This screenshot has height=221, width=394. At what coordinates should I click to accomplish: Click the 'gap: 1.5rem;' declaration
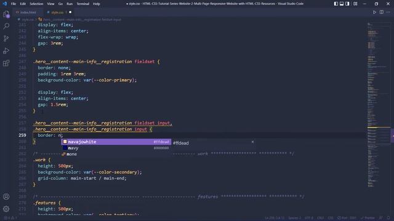click(53, 104)
